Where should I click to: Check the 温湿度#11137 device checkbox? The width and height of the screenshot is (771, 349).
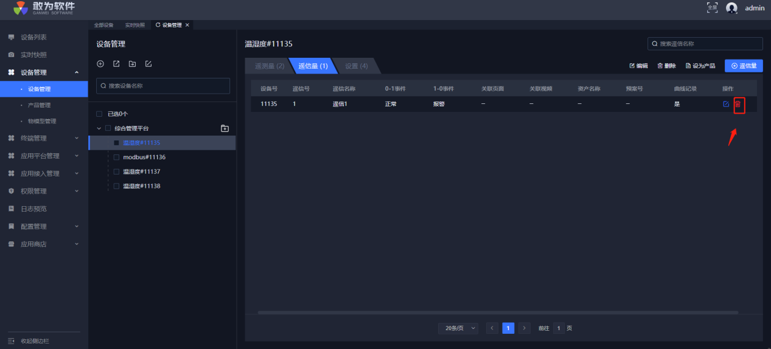[117, 172]
